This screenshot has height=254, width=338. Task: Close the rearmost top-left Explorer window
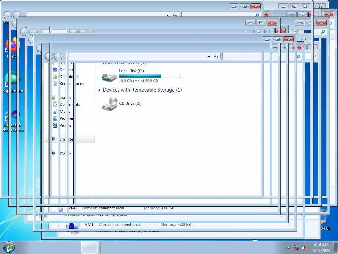coord(255,6)
